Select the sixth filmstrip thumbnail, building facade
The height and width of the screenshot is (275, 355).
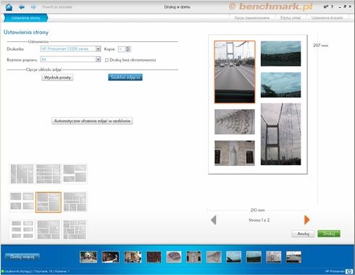point(194,257)
